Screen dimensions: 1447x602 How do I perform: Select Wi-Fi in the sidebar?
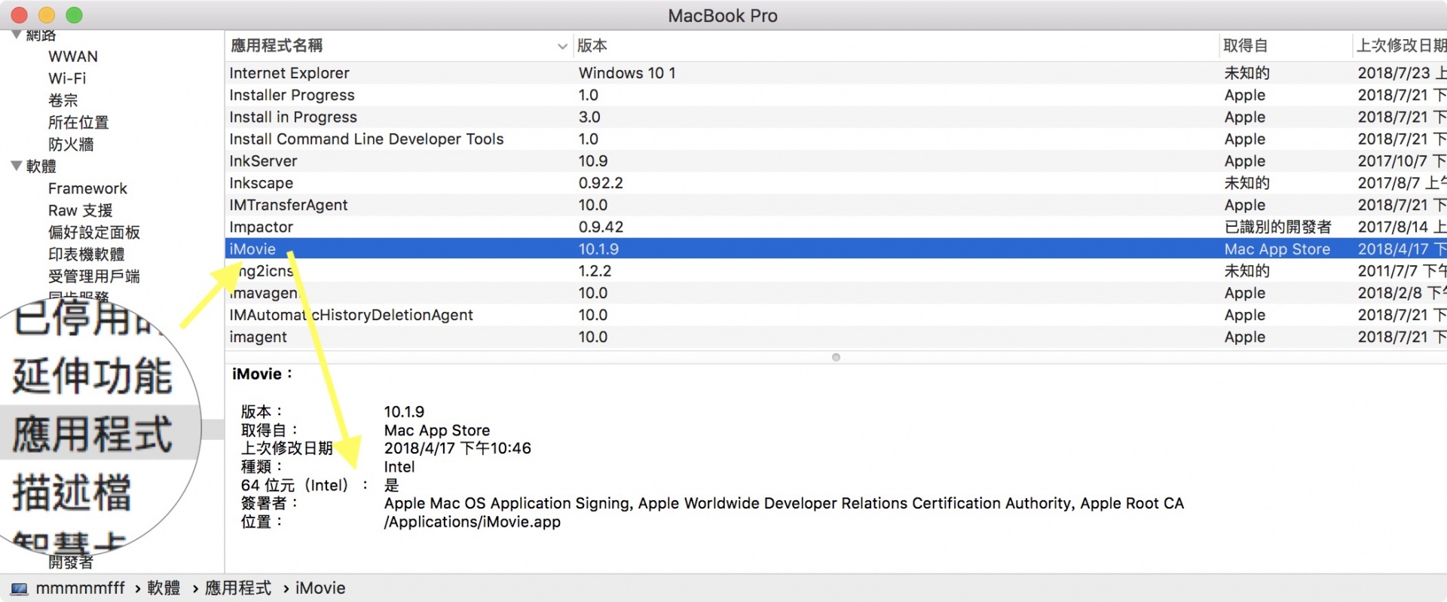tap(67, 78)
